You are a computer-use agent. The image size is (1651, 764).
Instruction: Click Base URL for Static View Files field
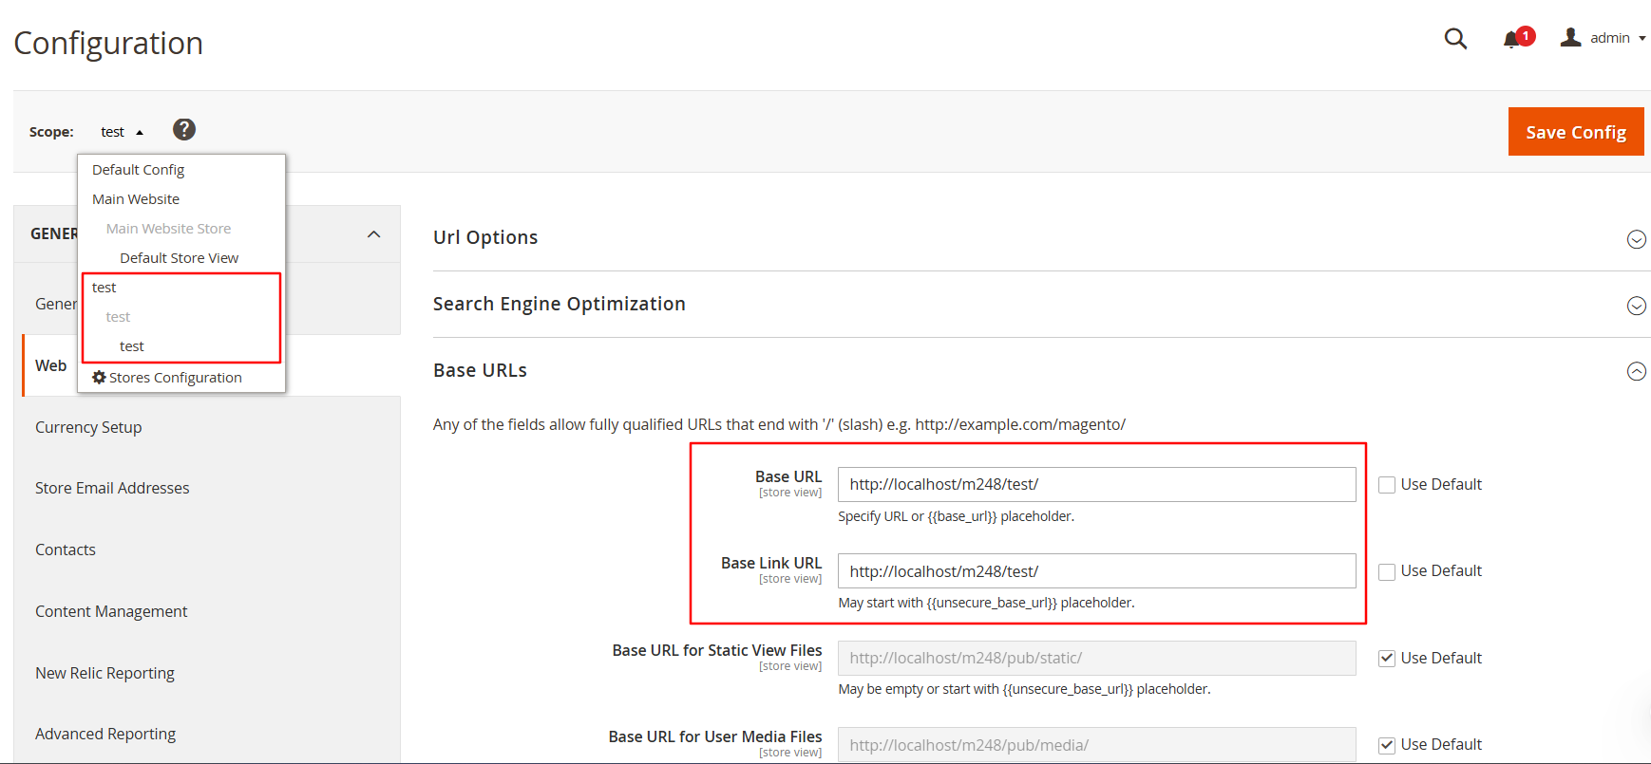pos(1097,658)
